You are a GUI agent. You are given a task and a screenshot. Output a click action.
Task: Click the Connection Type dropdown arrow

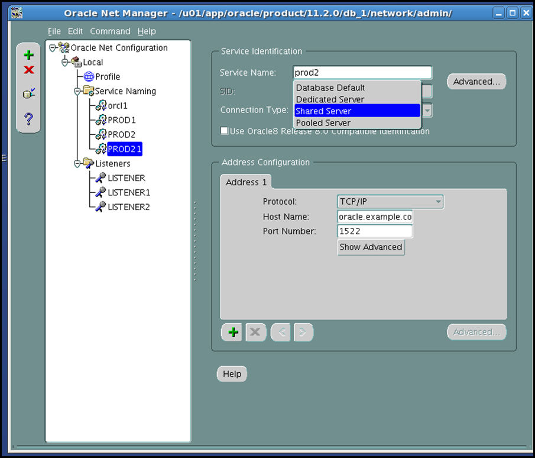pos(427,110)
